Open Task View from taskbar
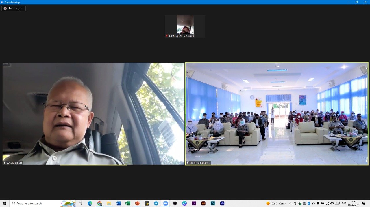Screen dimensions: 370x207 [80, 203]
